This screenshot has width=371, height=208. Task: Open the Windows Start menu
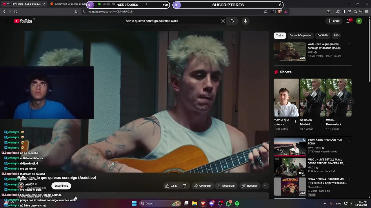point(134,203)
